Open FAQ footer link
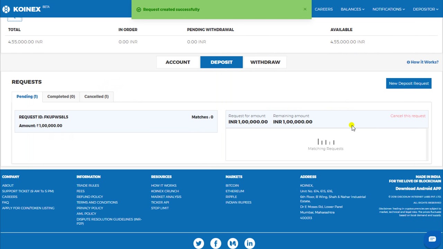Image resolution: width=443 pixels, height=249 pixels. 6,202
